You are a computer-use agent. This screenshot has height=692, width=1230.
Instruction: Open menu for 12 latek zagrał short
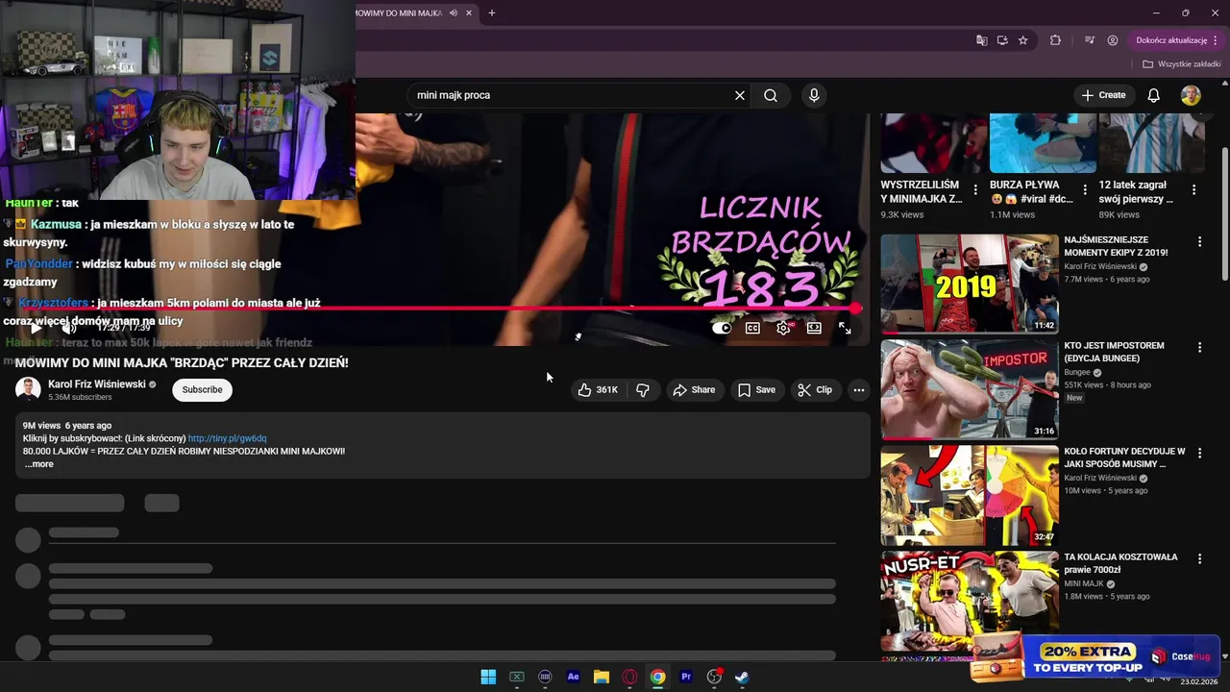1194,190
